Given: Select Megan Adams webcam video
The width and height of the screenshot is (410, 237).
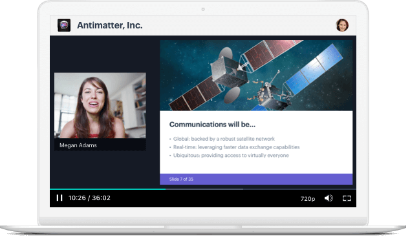Looking at the screenshot, I should point(101,106).
